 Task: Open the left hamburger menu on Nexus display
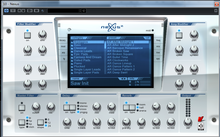pos(59,25)
